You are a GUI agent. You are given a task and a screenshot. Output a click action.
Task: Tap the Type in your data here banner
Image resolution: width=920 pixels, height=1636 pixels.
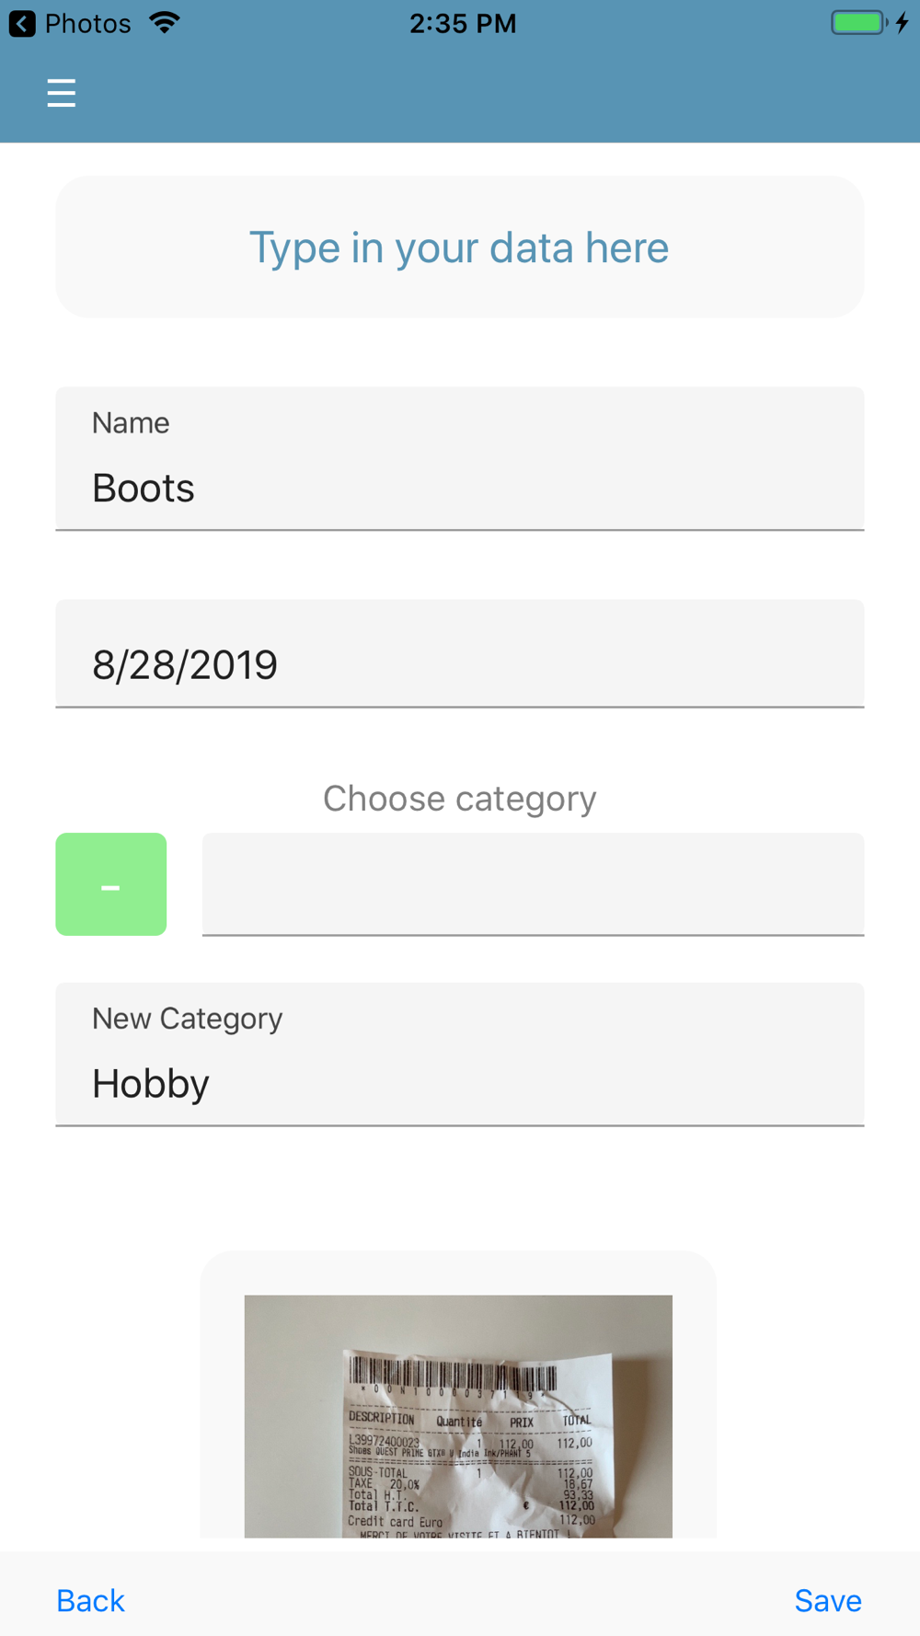[460, 247]
